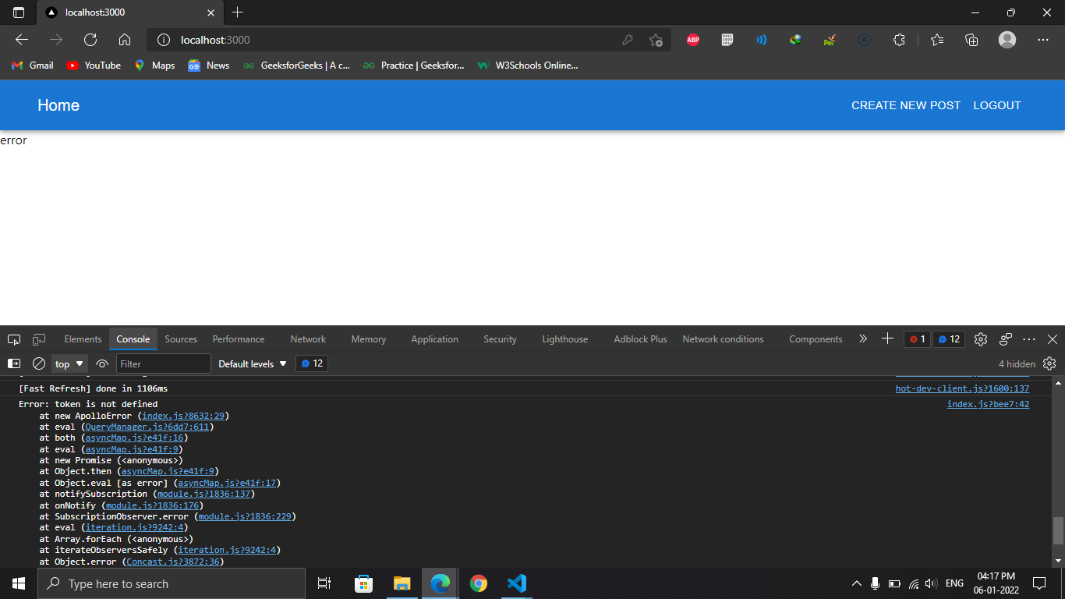Go back to the previous page
The image size is (1065, 599).
click(x=22, y=40)
